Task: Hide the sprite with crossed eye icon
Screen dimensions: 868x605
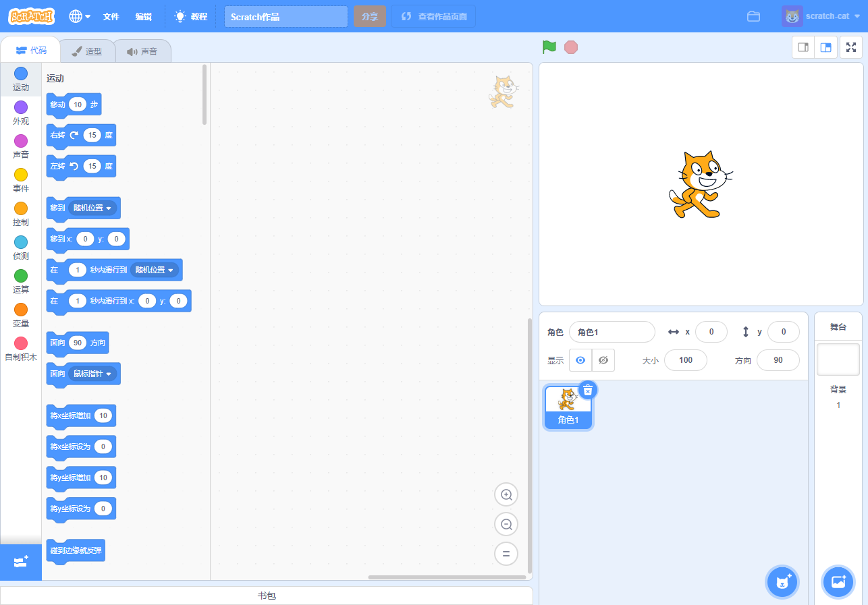Action: click(603, 360)
